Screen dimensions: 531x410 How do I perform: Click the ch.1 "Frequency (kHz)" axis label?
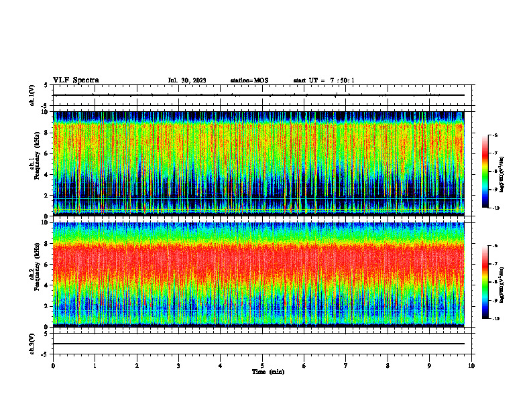point(36,155)
